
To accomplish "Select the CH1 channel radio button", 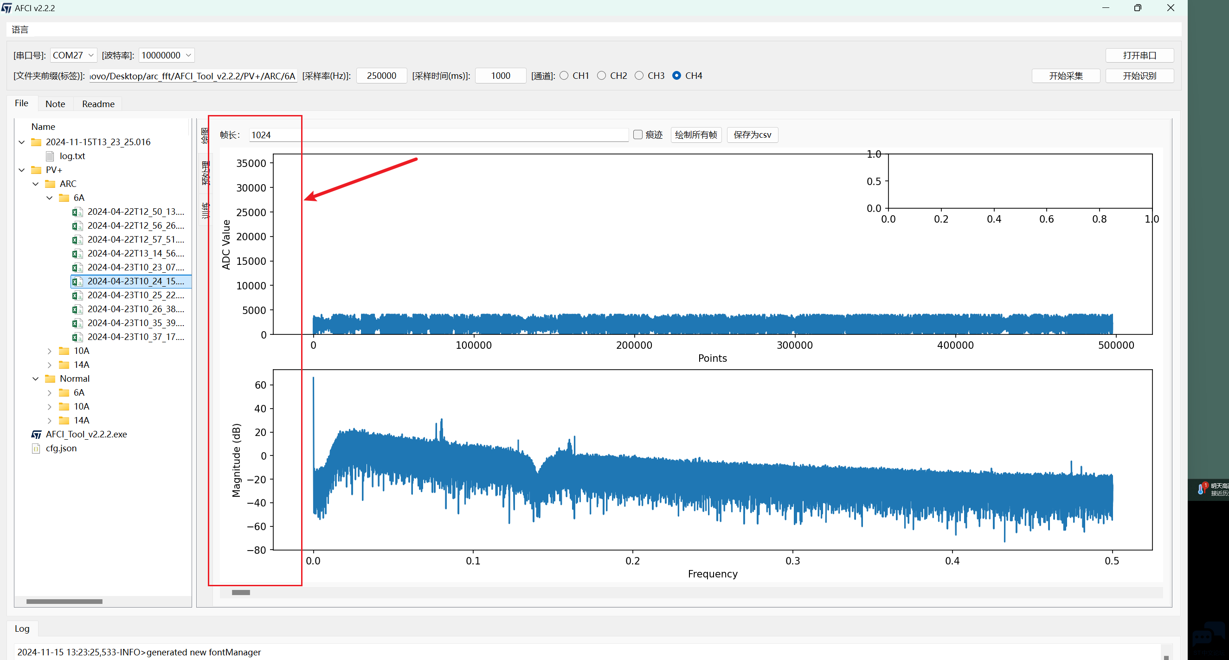I will 564,75.
